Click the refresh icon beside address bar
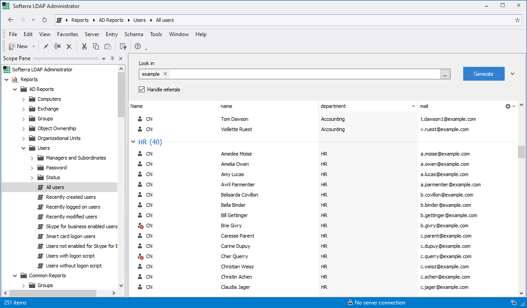Screen dimensions: 527x308 [45, 20]
